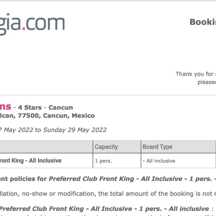Click the gia.com logo
This screenshot has height=216, width=216.
[x=32, y=24]
